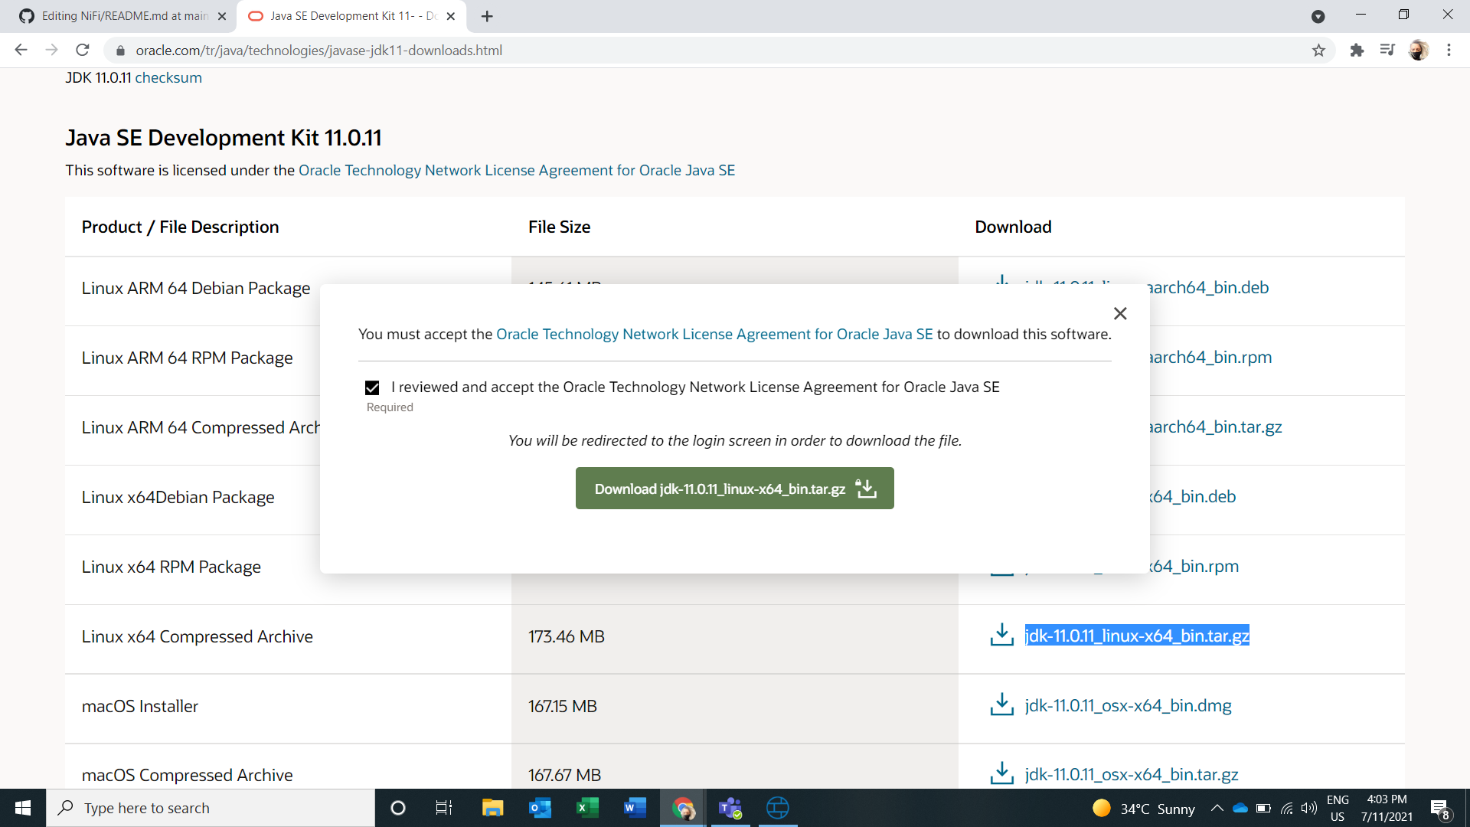Close the Editing NiFi/README.md tab
Screen dimensions: 1470x827
pyautogui.click(x=222, y=16)
